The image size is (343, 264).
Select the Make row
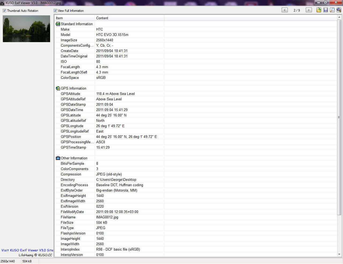point(196,29)
